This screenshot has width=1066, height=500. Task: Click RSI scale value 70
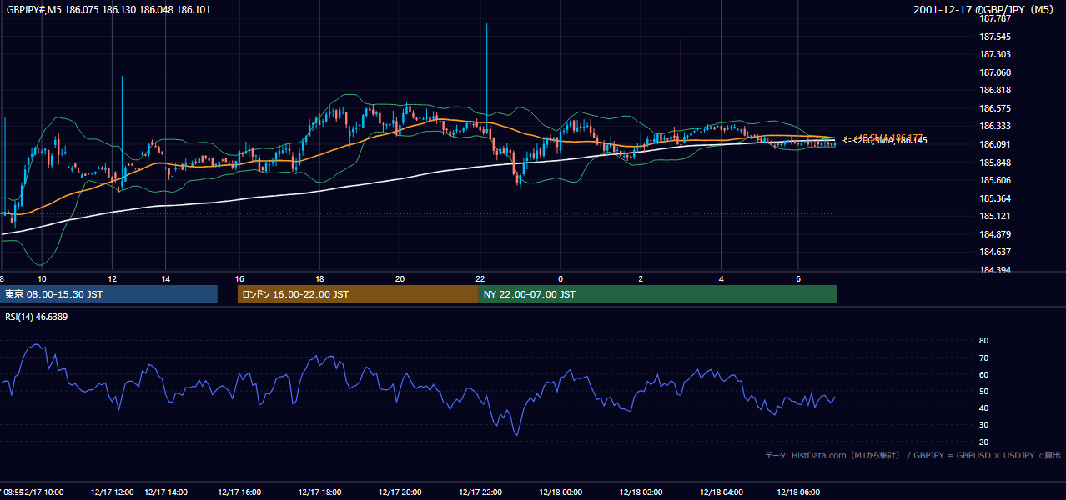[x=984, y=357]
